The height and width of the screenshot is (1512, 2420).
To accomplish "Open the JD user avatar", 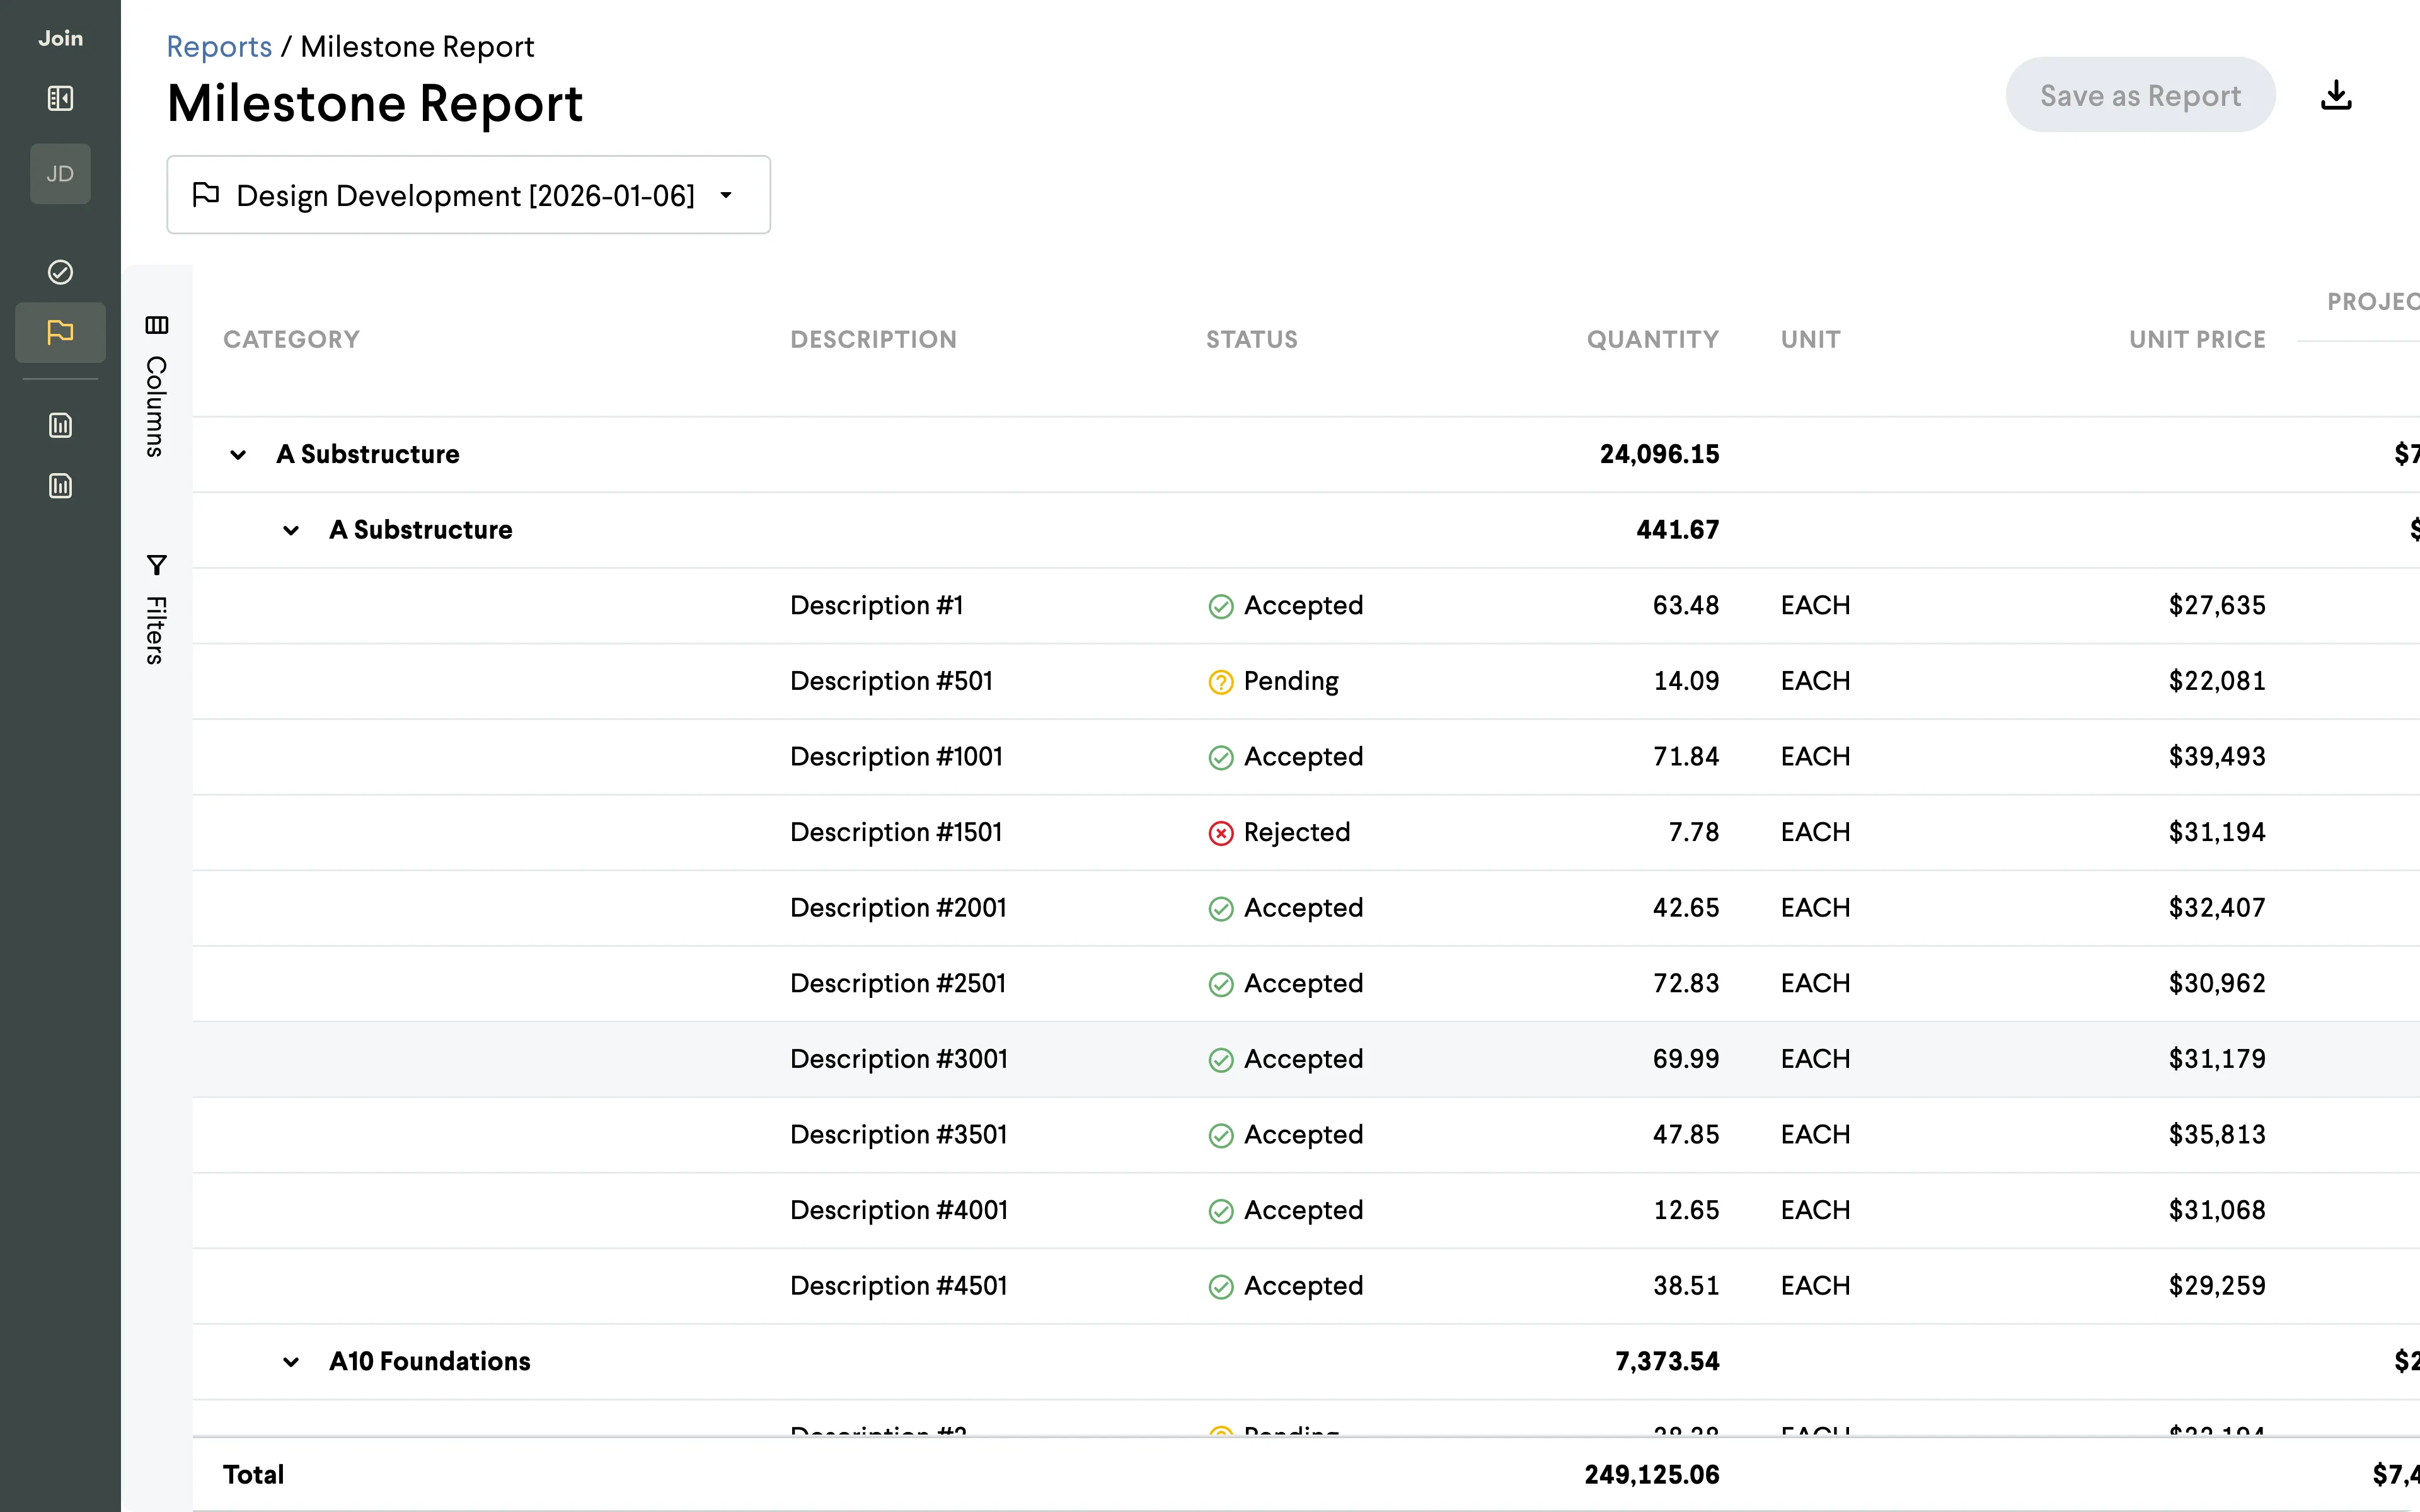I will pyautogui.click(x=60, y=174).
